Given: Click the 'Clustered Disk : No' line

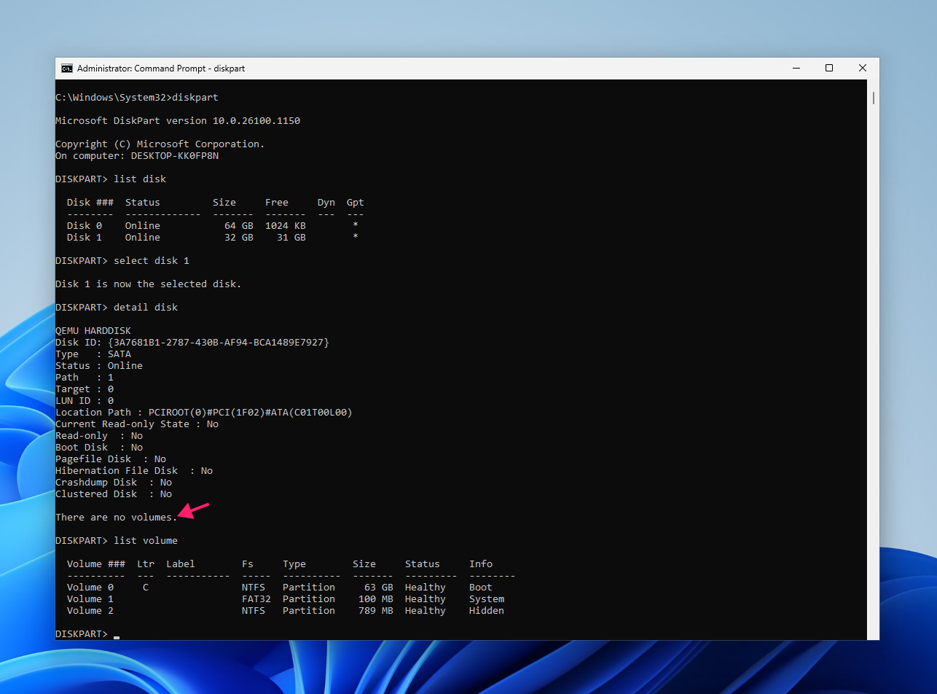Looking at the screenshot, I should 114,494.
